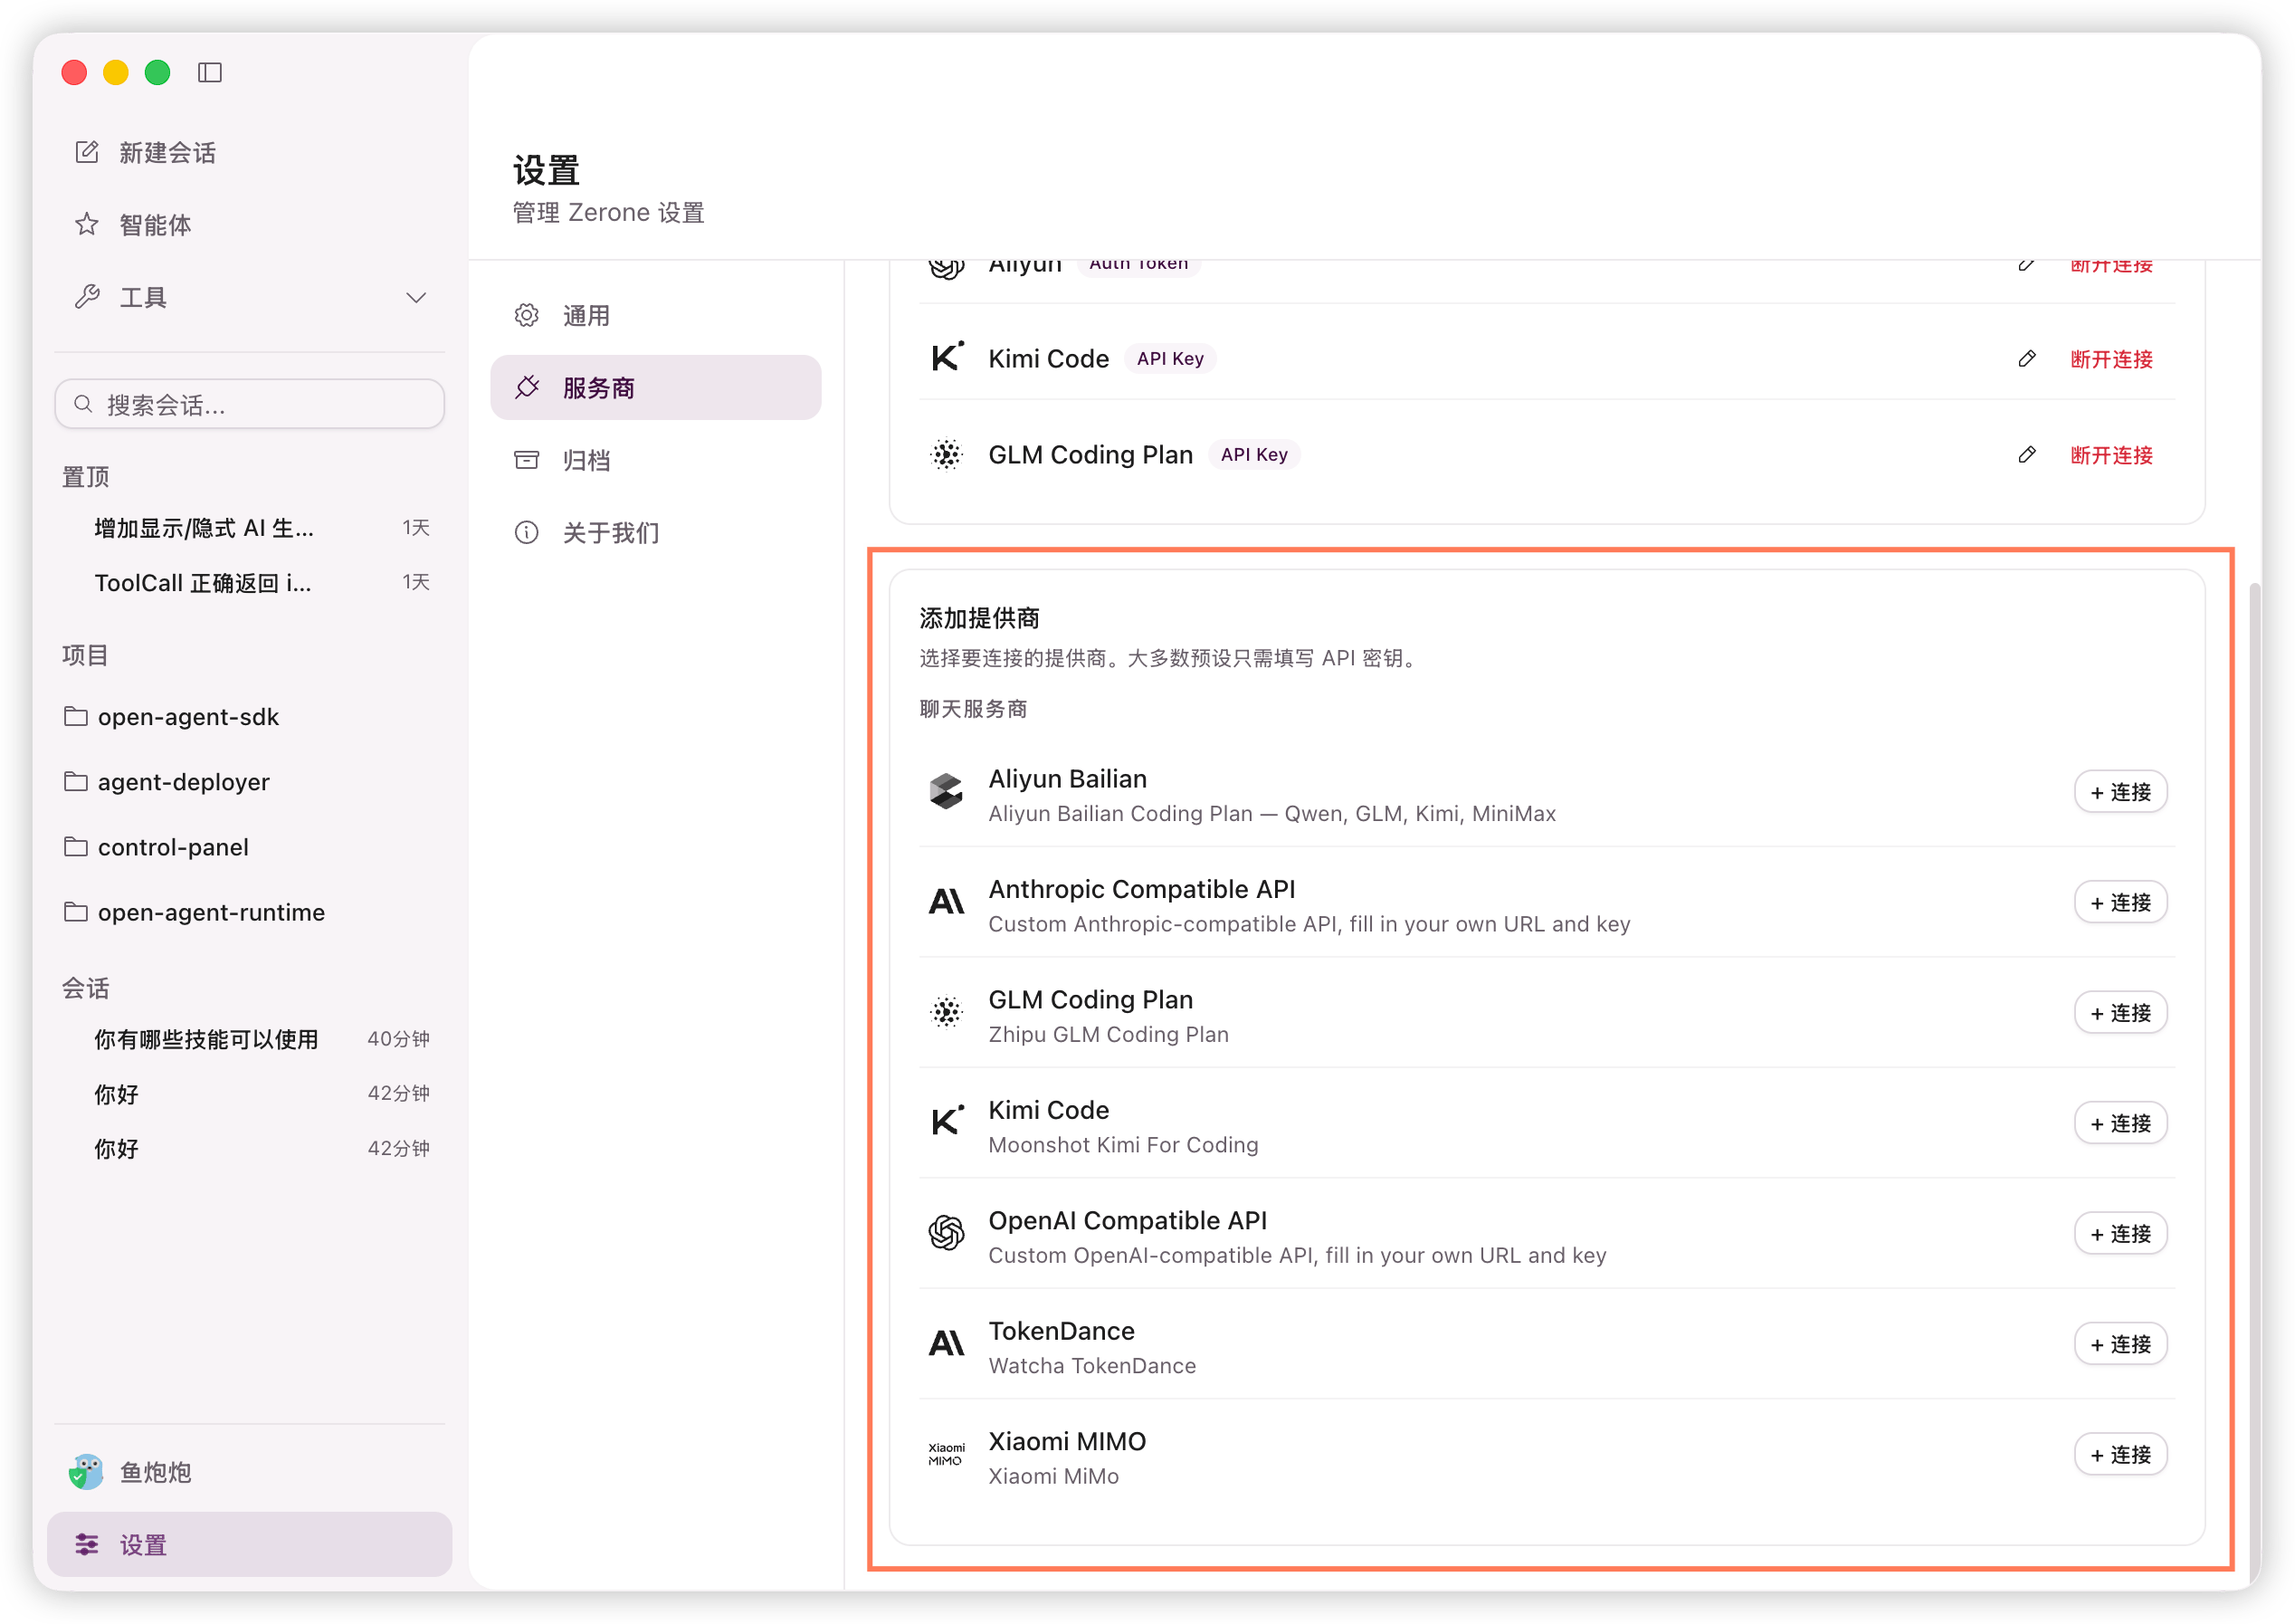Click the TokenDance logo icon
The image size is (2295, 1624).
pyautogui.click(x=947, y=1344)
